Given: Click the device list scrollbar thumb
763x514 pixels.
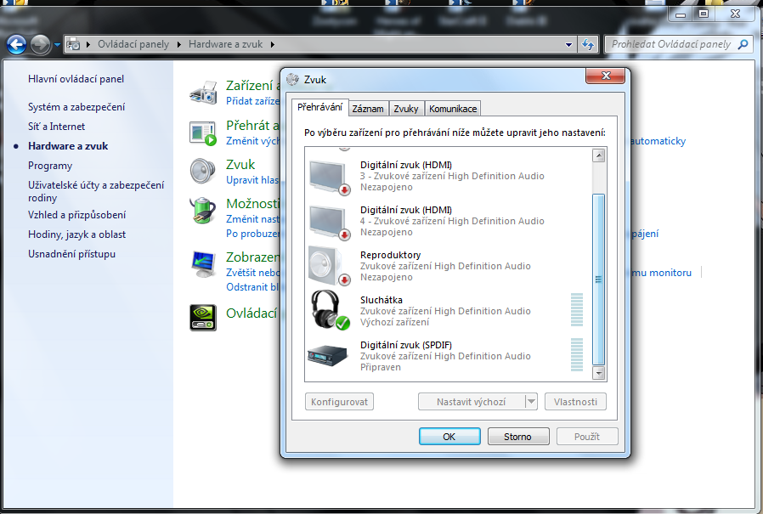Looking at the screenshot, I should click(x=598, y=280).
